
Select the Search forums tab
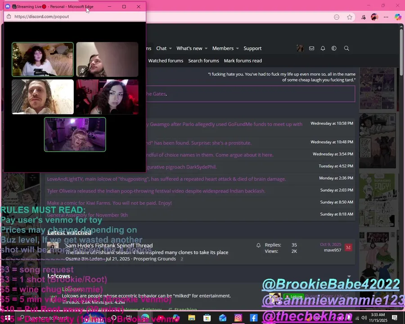203,61
